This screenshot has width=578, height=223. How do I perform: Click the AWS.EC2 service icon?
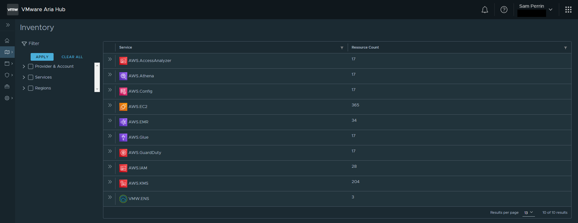coord(123,107)
